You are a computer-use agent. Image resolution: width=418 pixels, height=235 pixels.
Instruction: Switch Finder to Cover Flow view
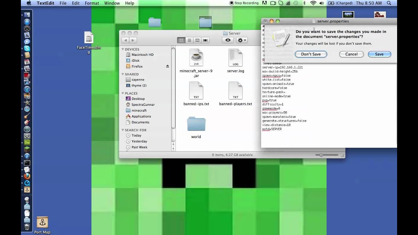point(205,40)
